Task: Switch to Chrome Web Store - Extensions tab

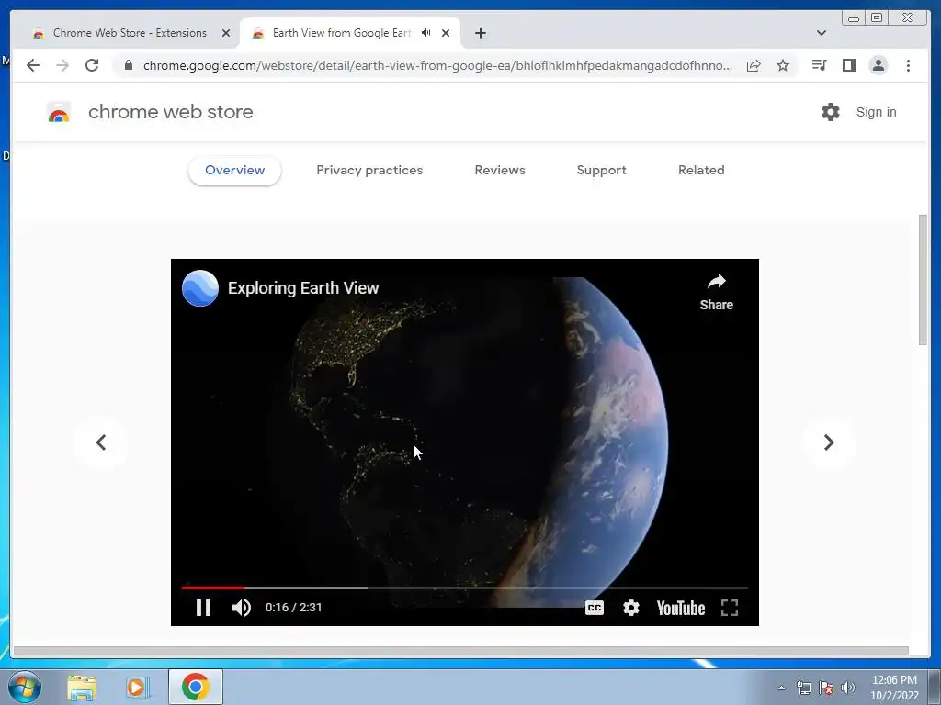Action: coord(130,33)
